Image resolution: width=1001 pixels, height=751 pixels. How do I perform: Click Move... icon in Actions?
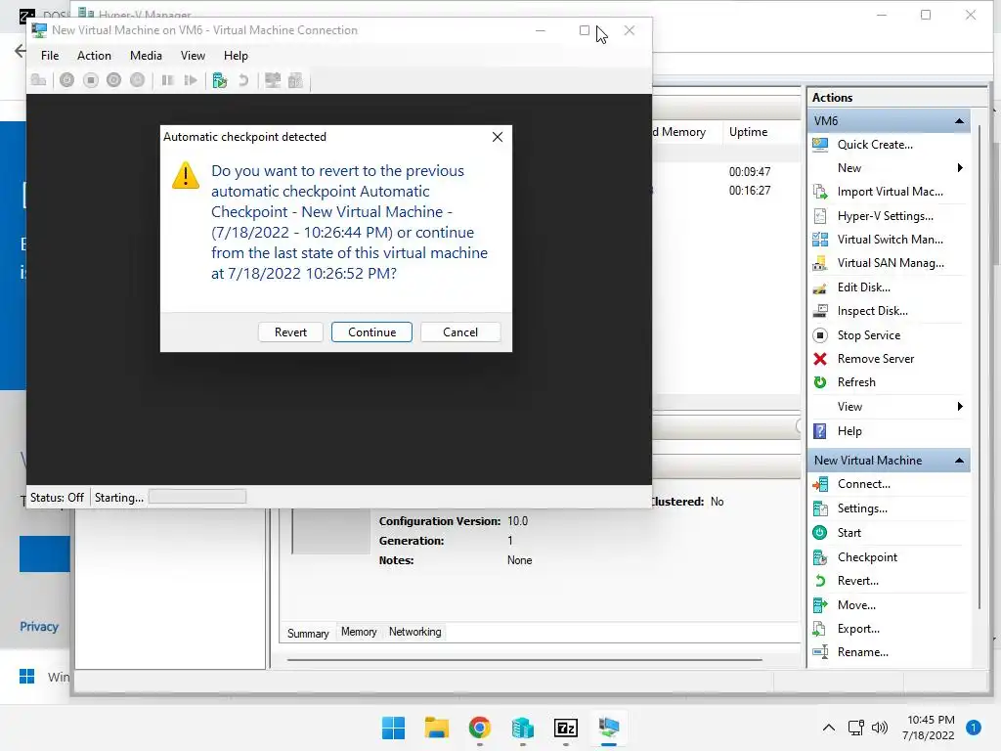(x=820, y=604)
